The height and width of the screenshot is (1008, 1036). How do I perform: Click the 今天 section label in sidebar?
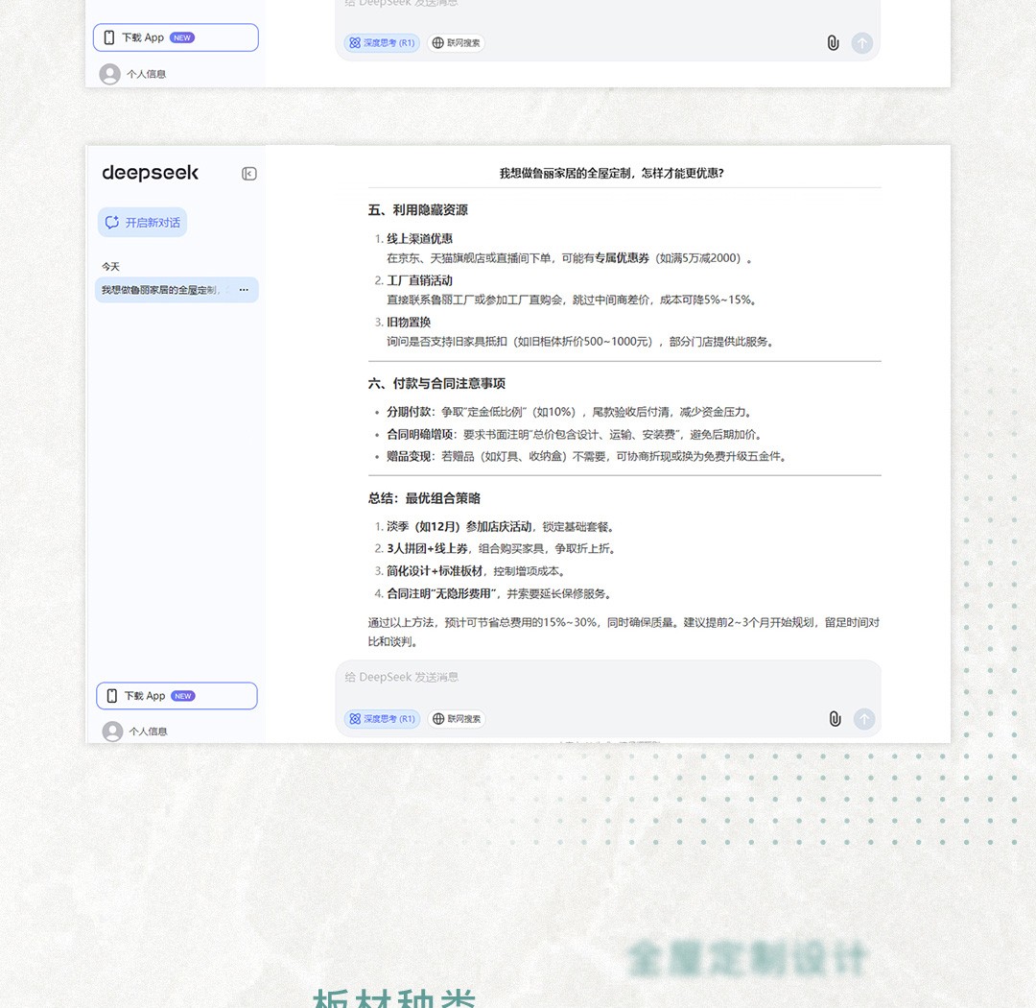[111, 266]
